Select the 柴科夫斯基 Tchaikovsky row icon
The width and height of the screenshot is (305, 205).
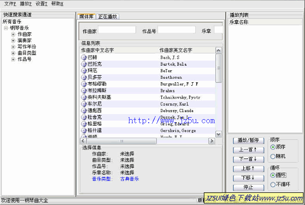84,97
